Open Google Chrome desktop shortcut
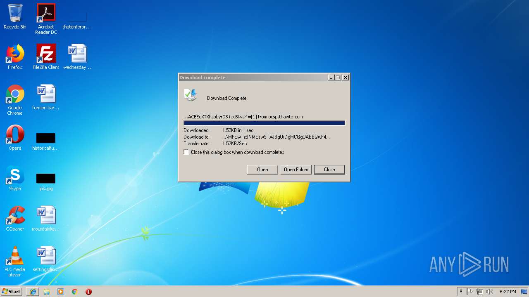Image resolution: width=529 pixels, height=297 pixels. point(15,100)
